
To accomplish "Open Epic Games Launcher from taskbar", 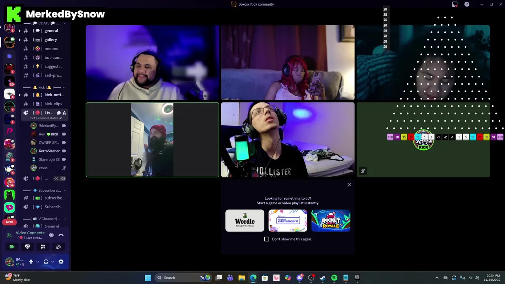I will [357, 278].
